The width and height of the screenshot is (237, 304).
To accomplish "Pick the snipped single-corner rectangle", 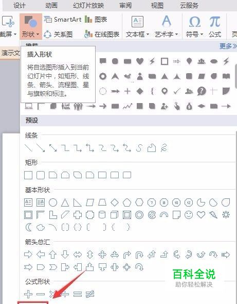I will click(x=53, y=175).
